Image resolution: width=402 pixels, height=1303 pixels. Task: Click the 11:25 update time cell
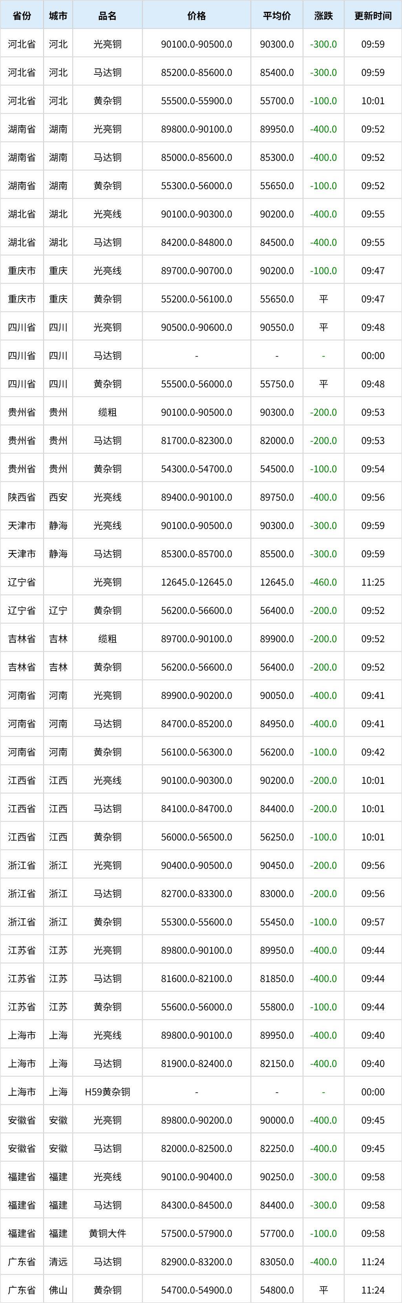click(373, 582)
